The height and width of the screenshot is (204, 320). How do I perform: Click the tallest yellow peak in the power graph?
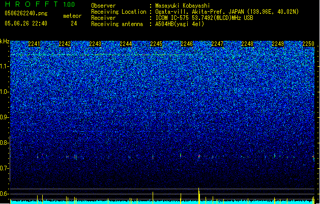[199, 196]
